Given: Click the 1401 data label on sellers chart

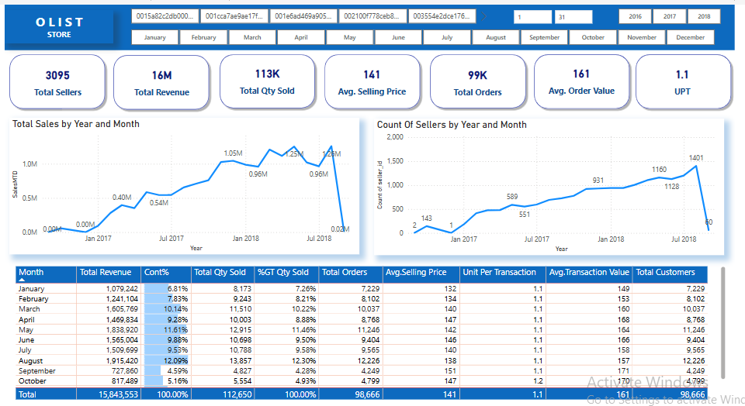Looking at the screenshot, I should click(x=696, y=158).
